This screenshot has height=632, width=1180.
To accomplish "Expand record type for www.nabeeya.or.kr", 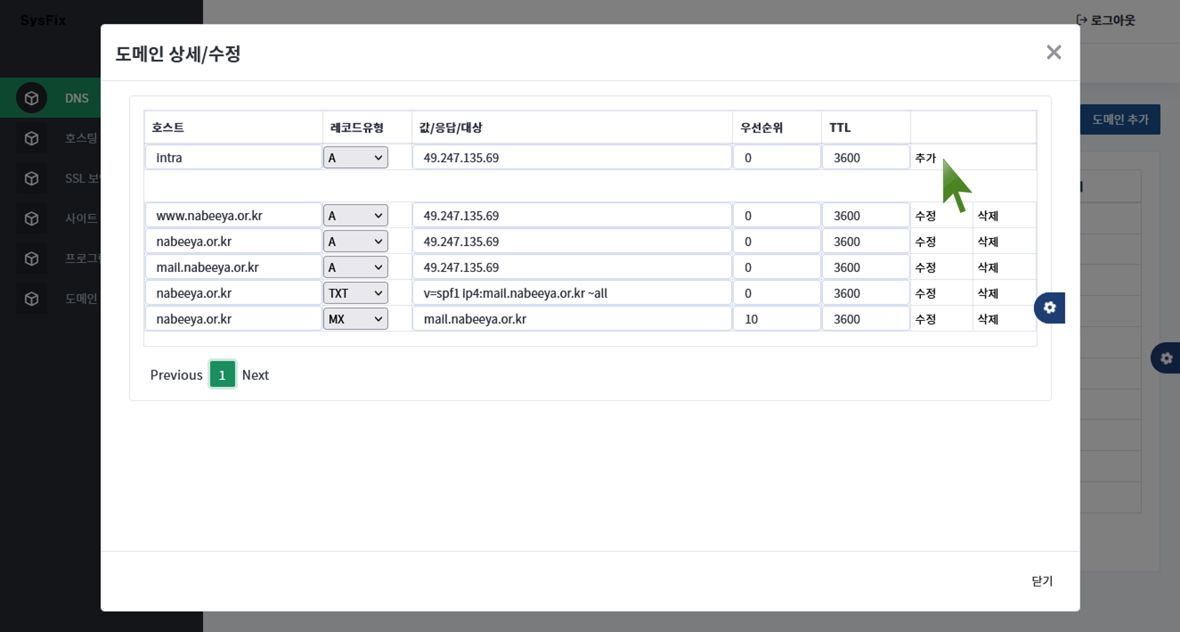I will click(355, 216).
